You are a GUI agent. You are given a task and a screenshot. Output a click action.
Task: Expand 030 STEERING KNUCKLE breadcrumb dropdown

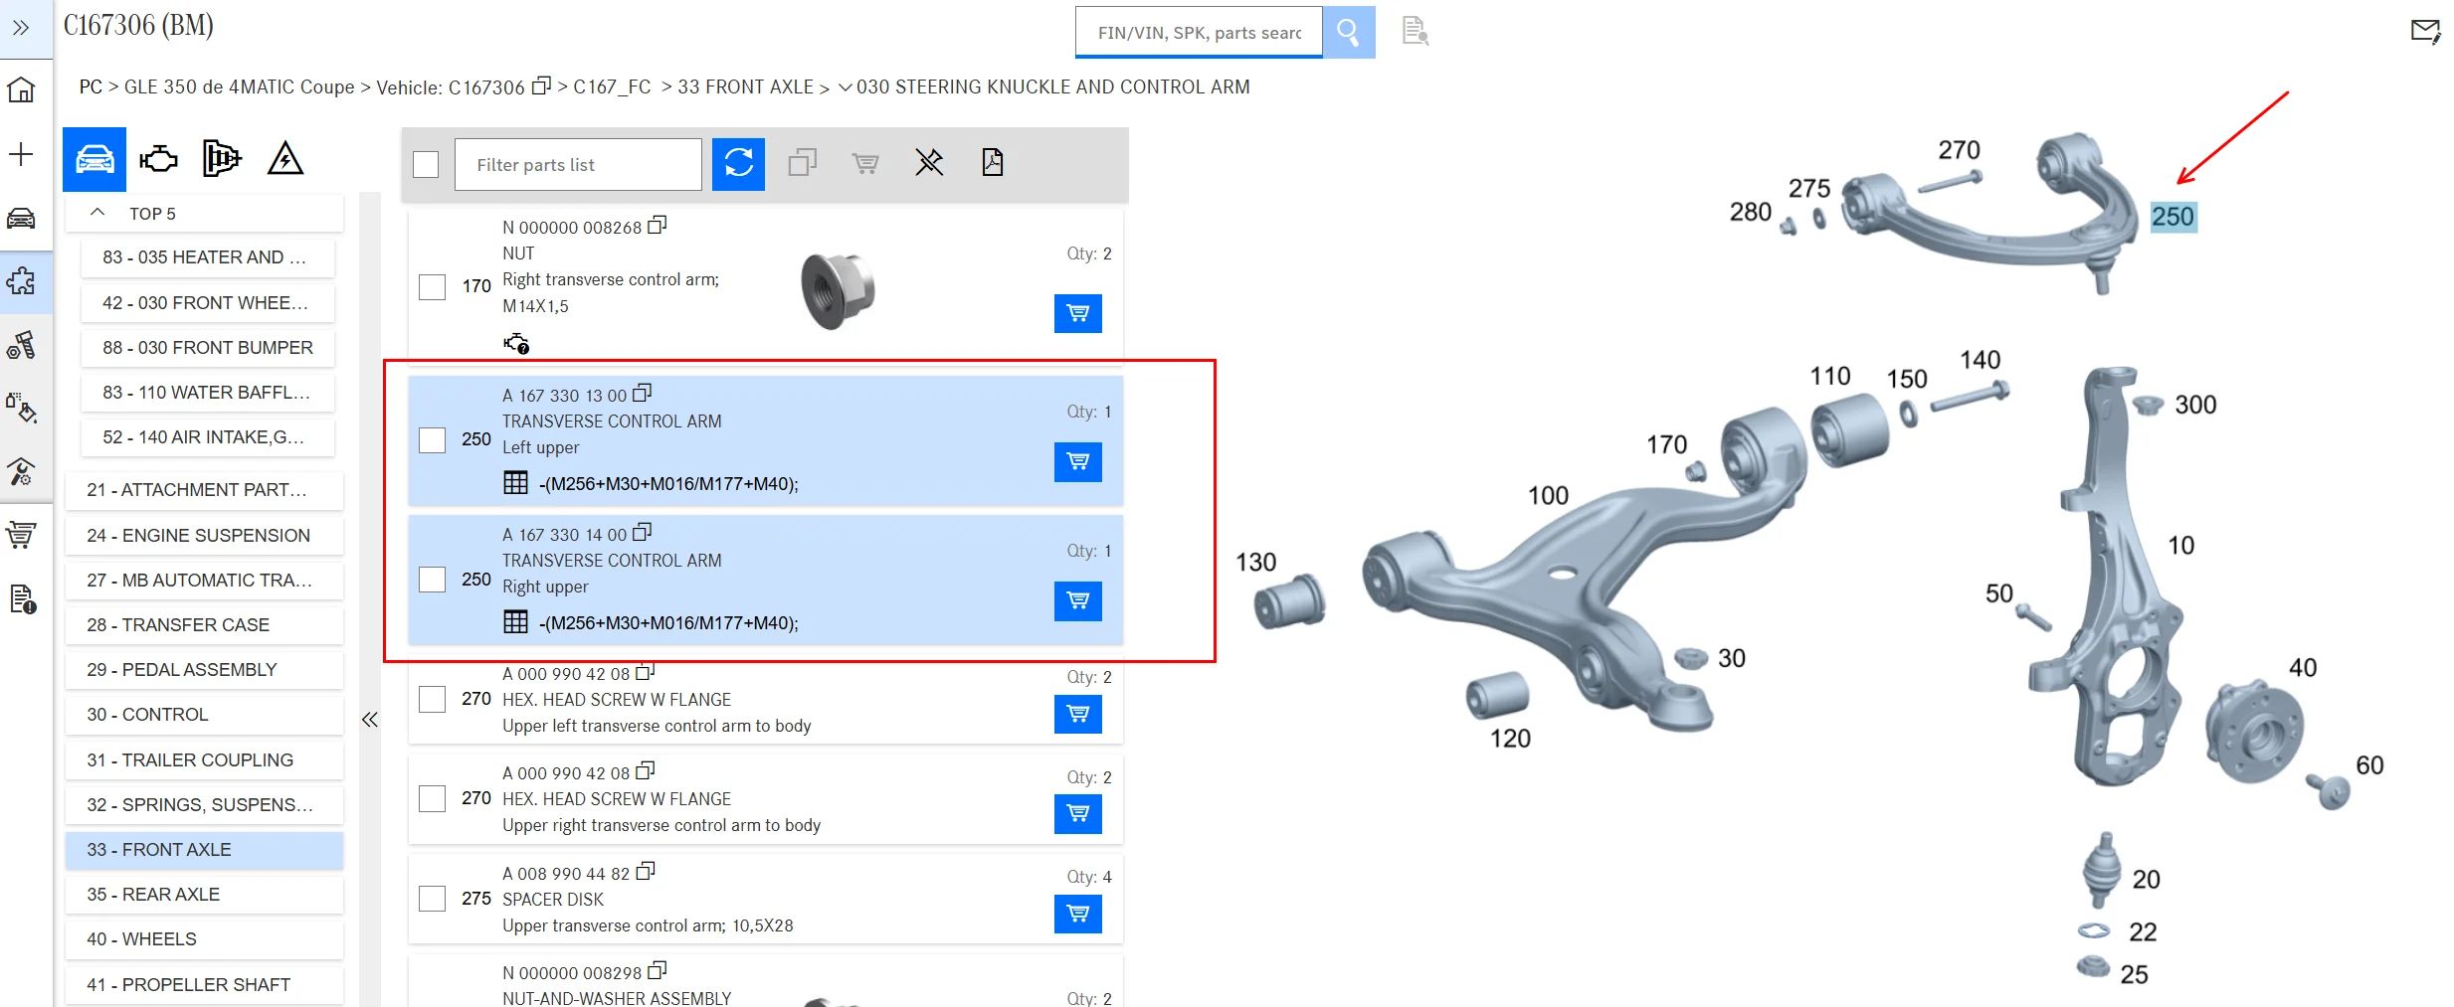click(845, 87)
